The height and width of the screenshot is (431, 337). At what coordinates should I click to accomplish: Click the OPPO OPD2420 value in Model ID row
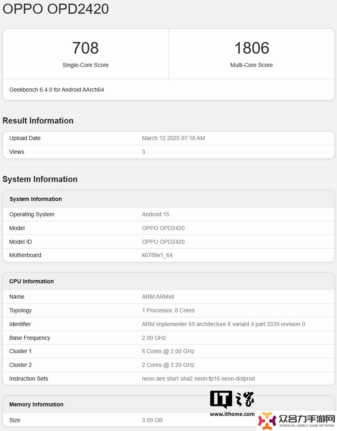pyautogui.click(x=163, y=242)
